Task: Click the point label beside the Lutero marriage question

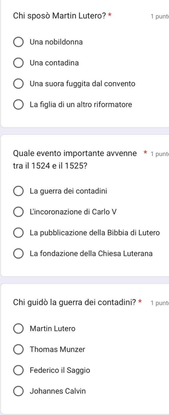Action: coord(160,17)
